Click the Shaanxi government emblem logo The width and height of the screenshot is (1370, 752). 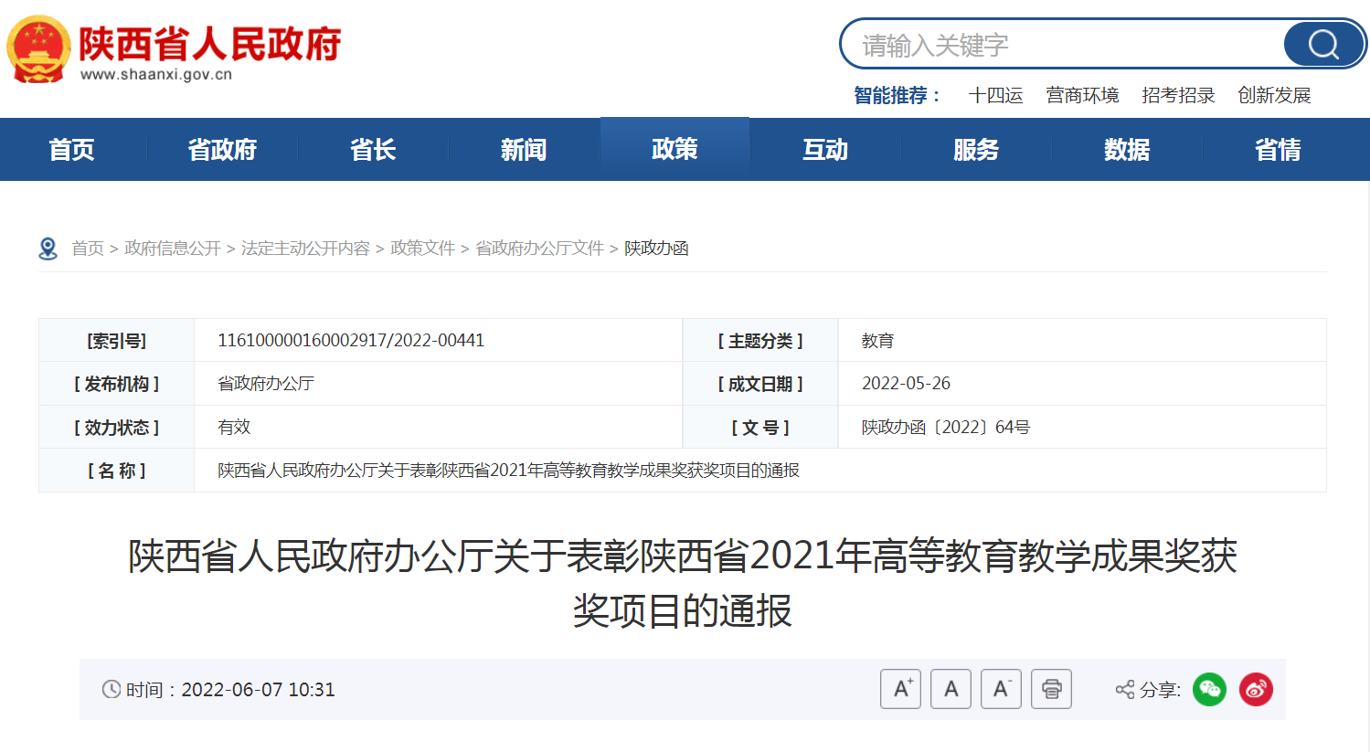(x=38, y=49)
